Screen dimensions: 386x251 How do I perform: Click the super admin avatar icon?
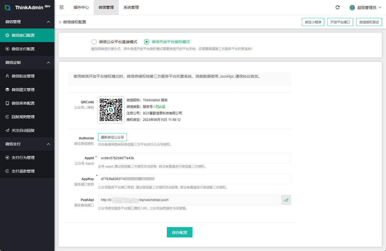(x=352, y=8)
